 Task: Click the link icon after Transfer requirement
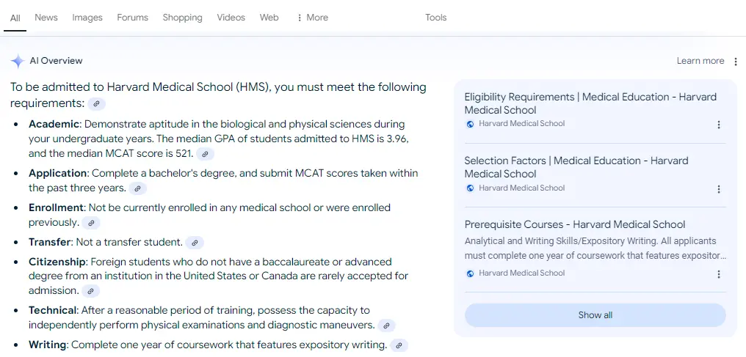(195, 243)
